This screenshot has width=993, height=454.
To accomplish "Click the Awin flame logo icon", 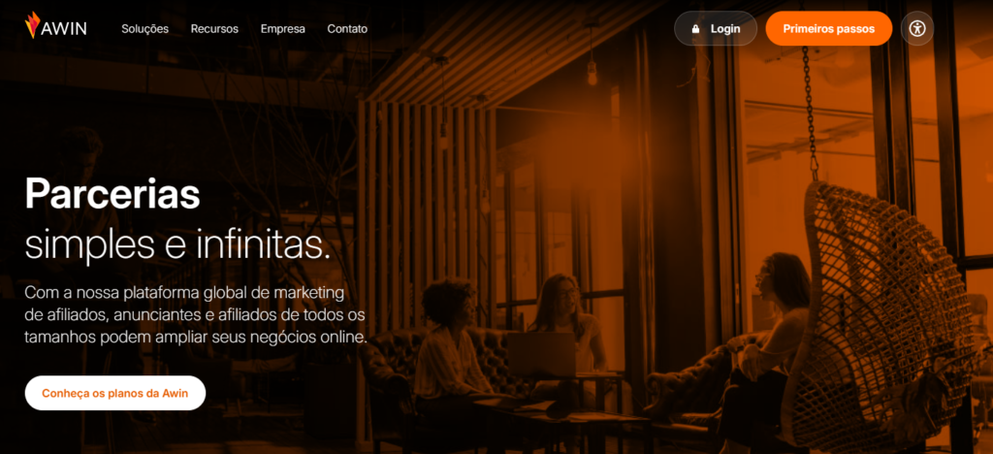I will tap(33, 25).
